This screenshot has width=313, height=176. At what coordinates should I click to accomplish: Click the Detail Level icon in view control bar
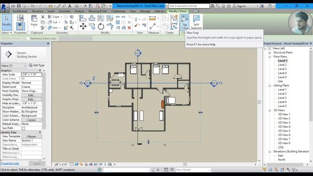[72, 164]
